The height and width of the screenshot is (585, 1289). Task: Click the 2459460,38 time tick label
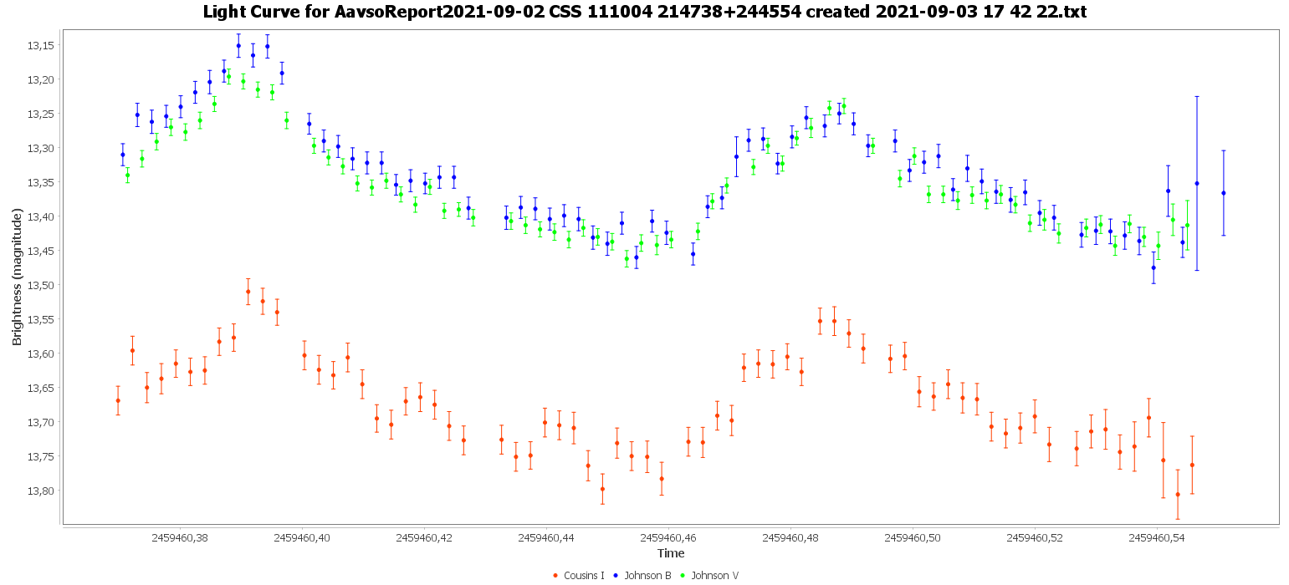(180, 538)
